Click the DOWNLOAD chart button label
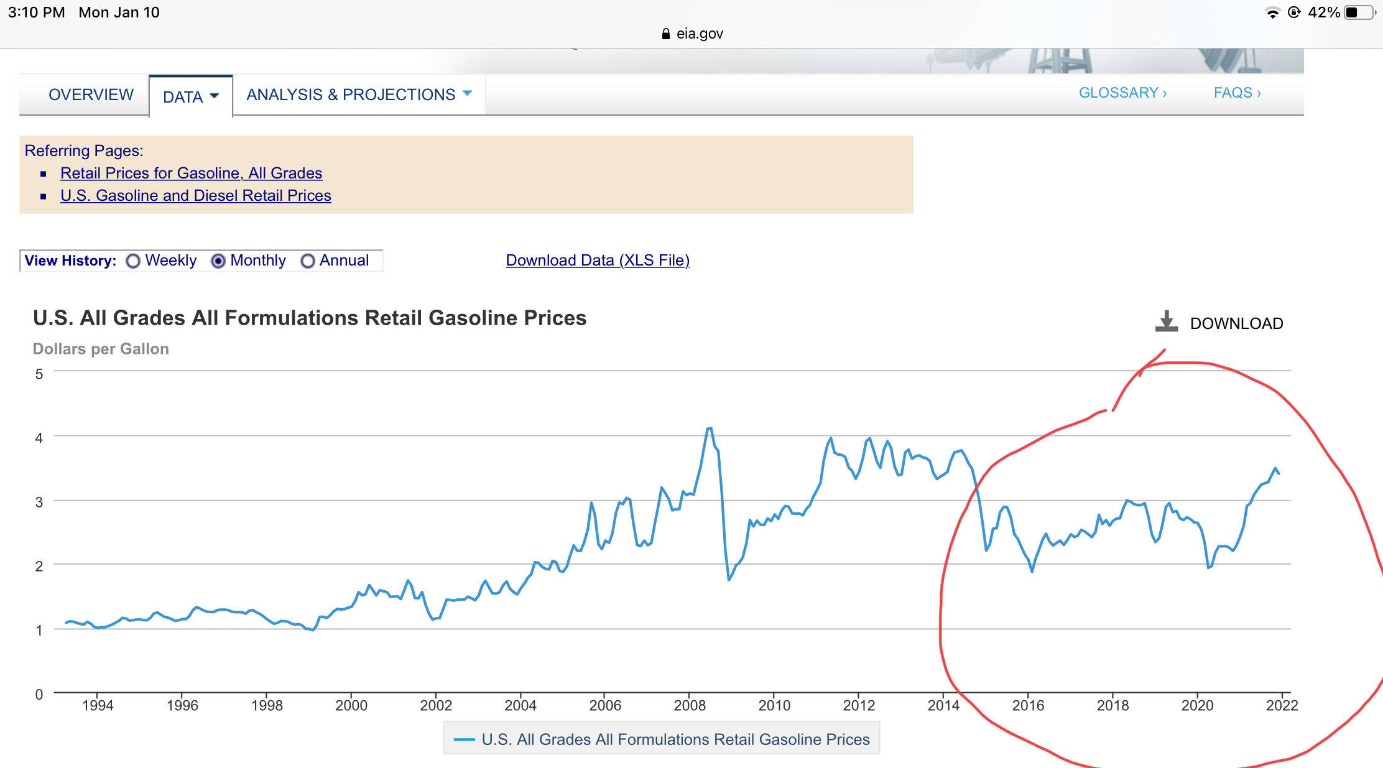Viewport: 1383px width, 768px height. tap(1236, 323)
